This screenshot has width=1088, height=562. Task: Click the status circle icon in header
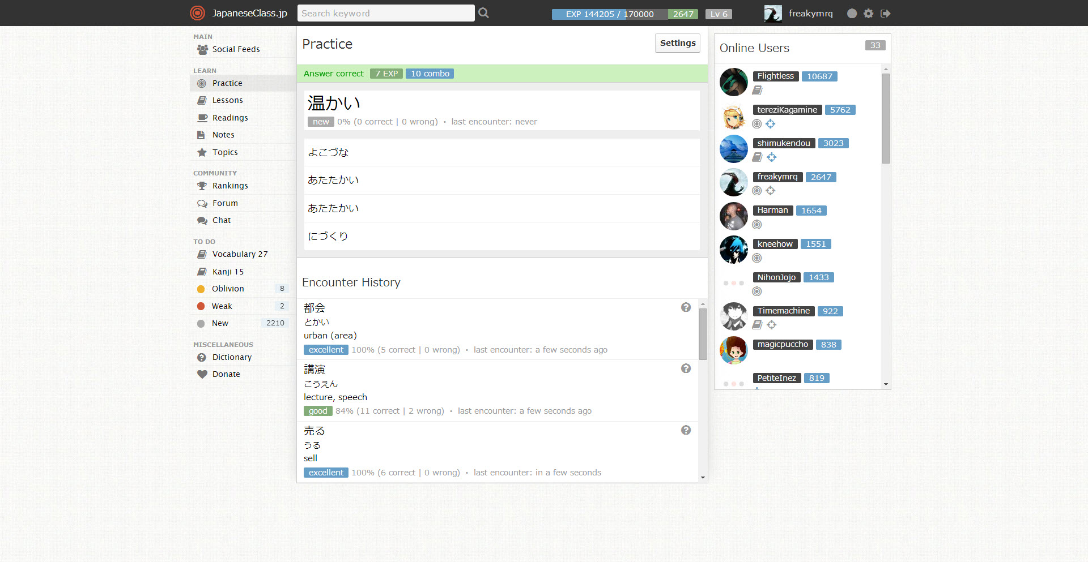point(852,13)
